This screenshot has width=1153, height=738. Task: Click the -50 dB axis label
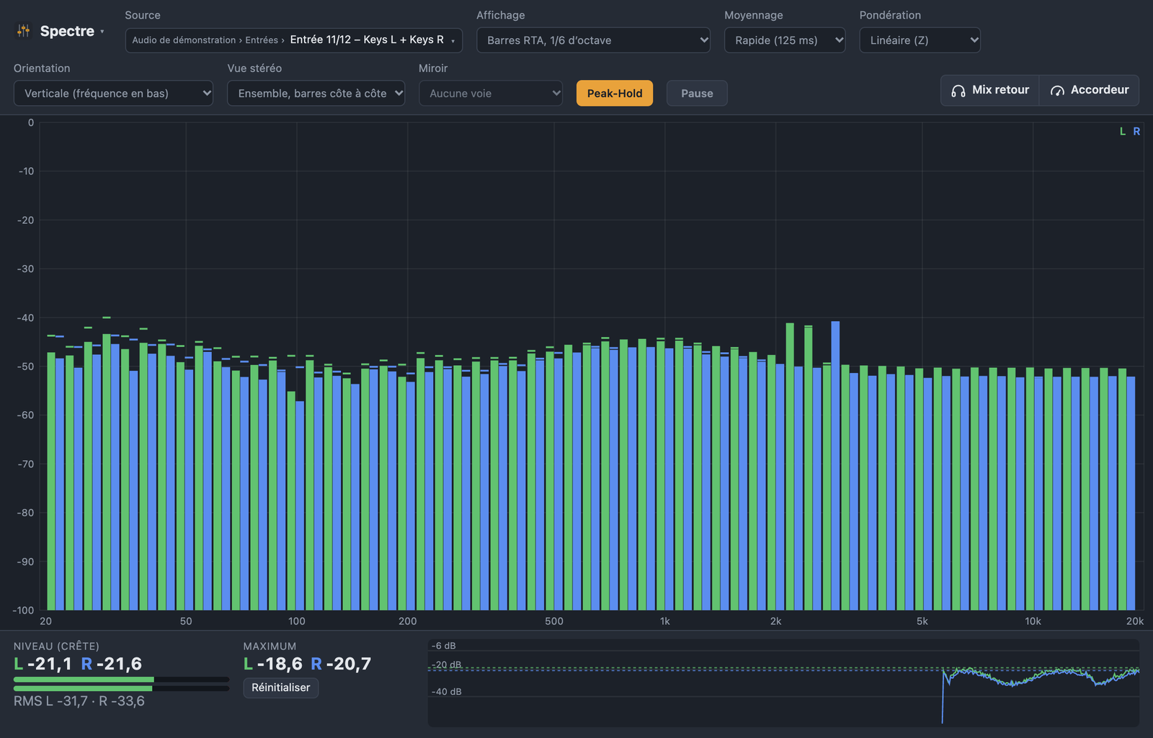click(26, 366)
